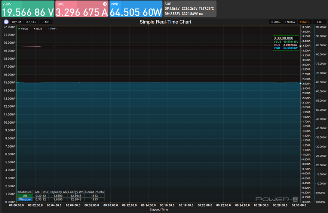Toggle the VBUS legend entry
Image resolution: width=328 pixels, height=213 pixels.
click(x=23, y=29)
